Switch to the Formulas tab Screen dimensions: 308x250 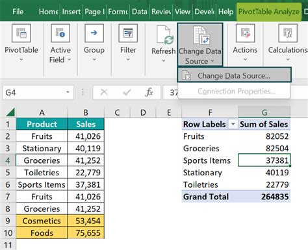click(118, 12)
